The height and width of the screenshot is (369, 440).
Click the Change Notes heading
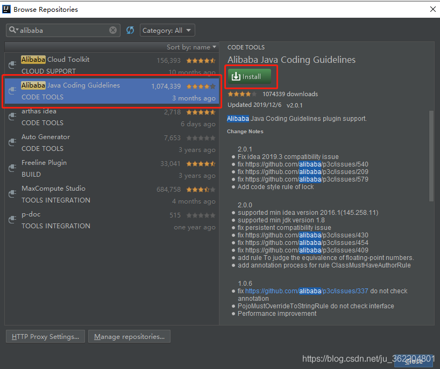(x=245, y=132)
